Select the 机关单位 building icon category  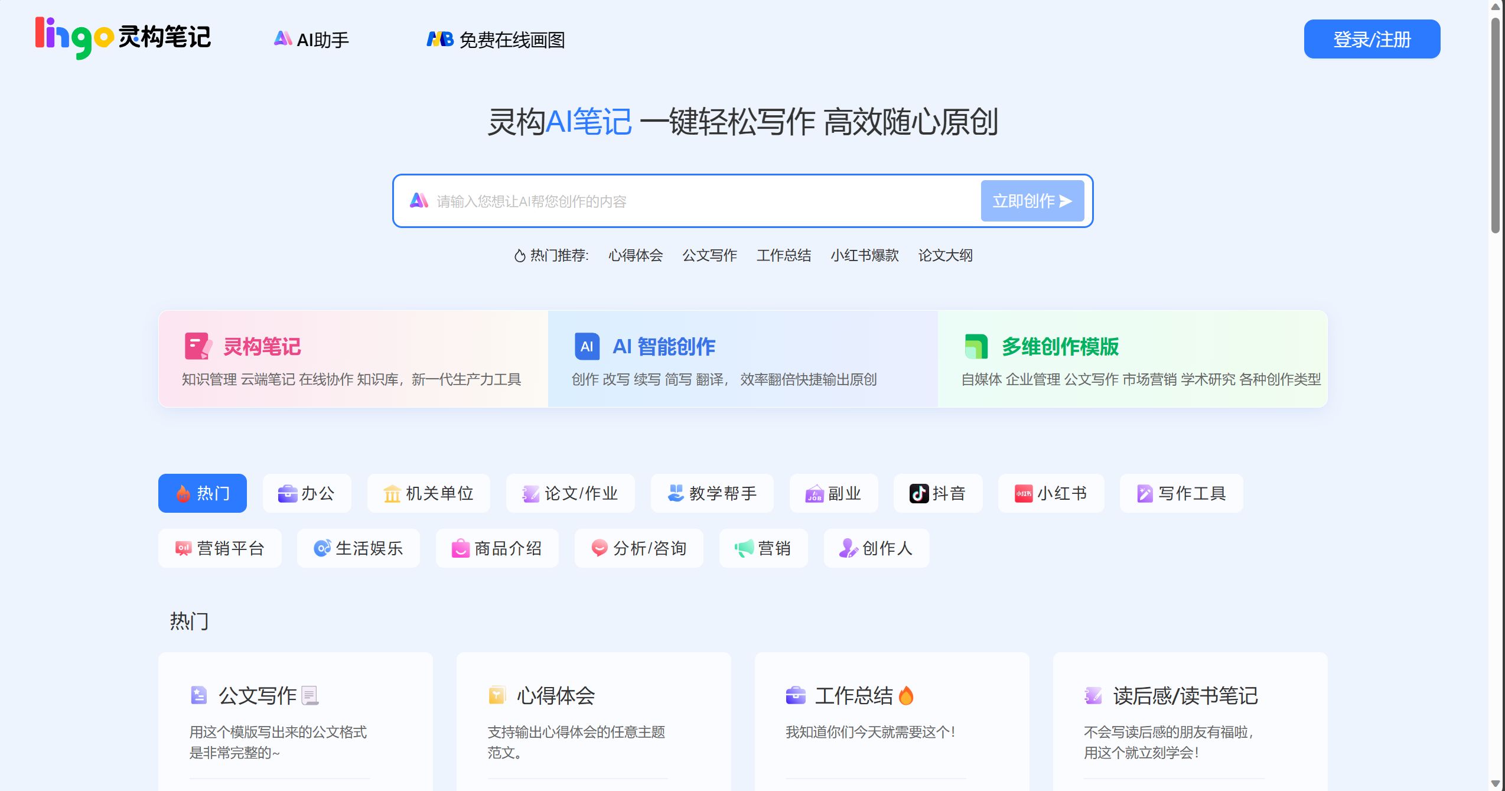click(x=428, y=493)
